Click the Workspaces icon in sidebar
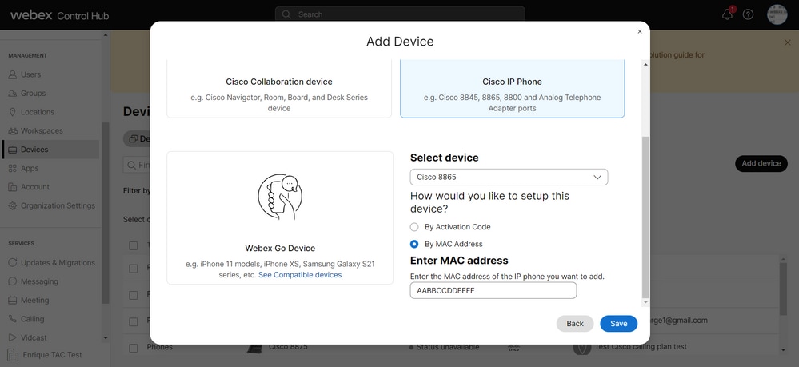Screen dimensions: 799x367 (x=13, y=131)
